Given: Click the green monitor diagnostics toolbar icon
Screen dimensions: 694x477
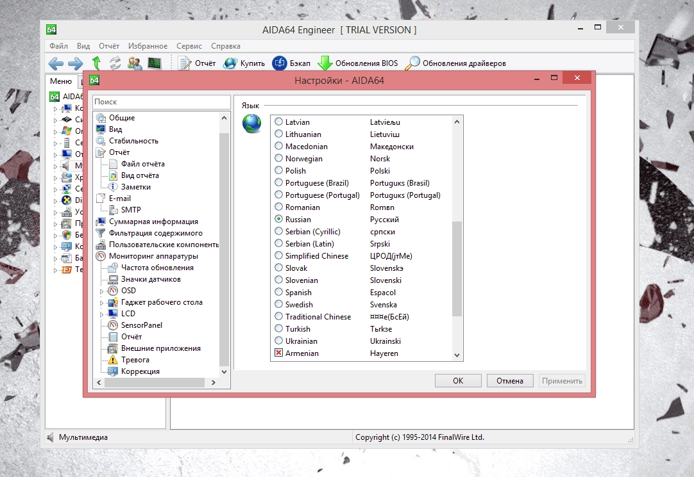Looking at the screenshot, I should pos(155,63).
